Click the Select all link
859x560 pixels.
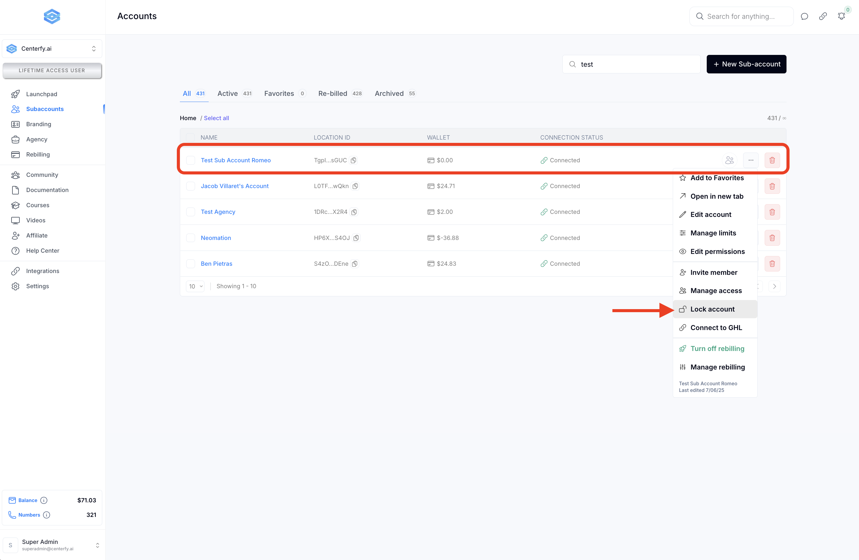(216, 118)
